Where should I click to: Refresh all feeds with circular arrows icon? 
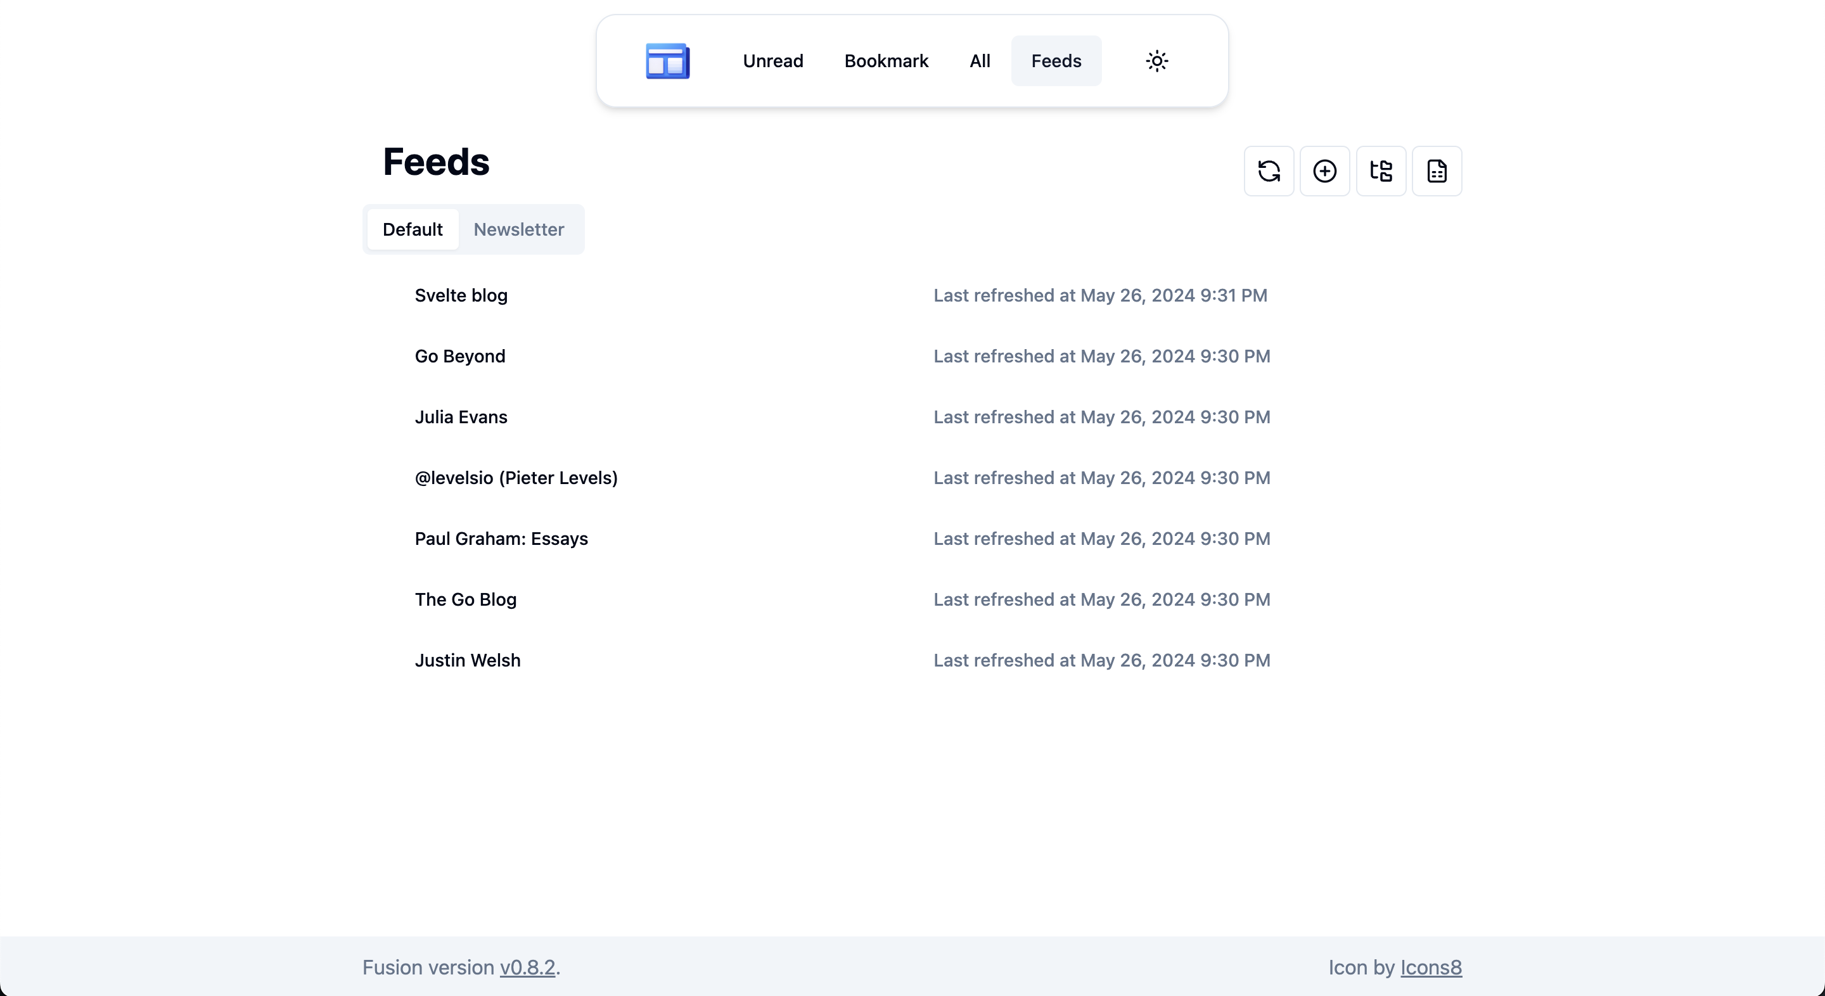pyautogui.click(x=1268, y=170)
